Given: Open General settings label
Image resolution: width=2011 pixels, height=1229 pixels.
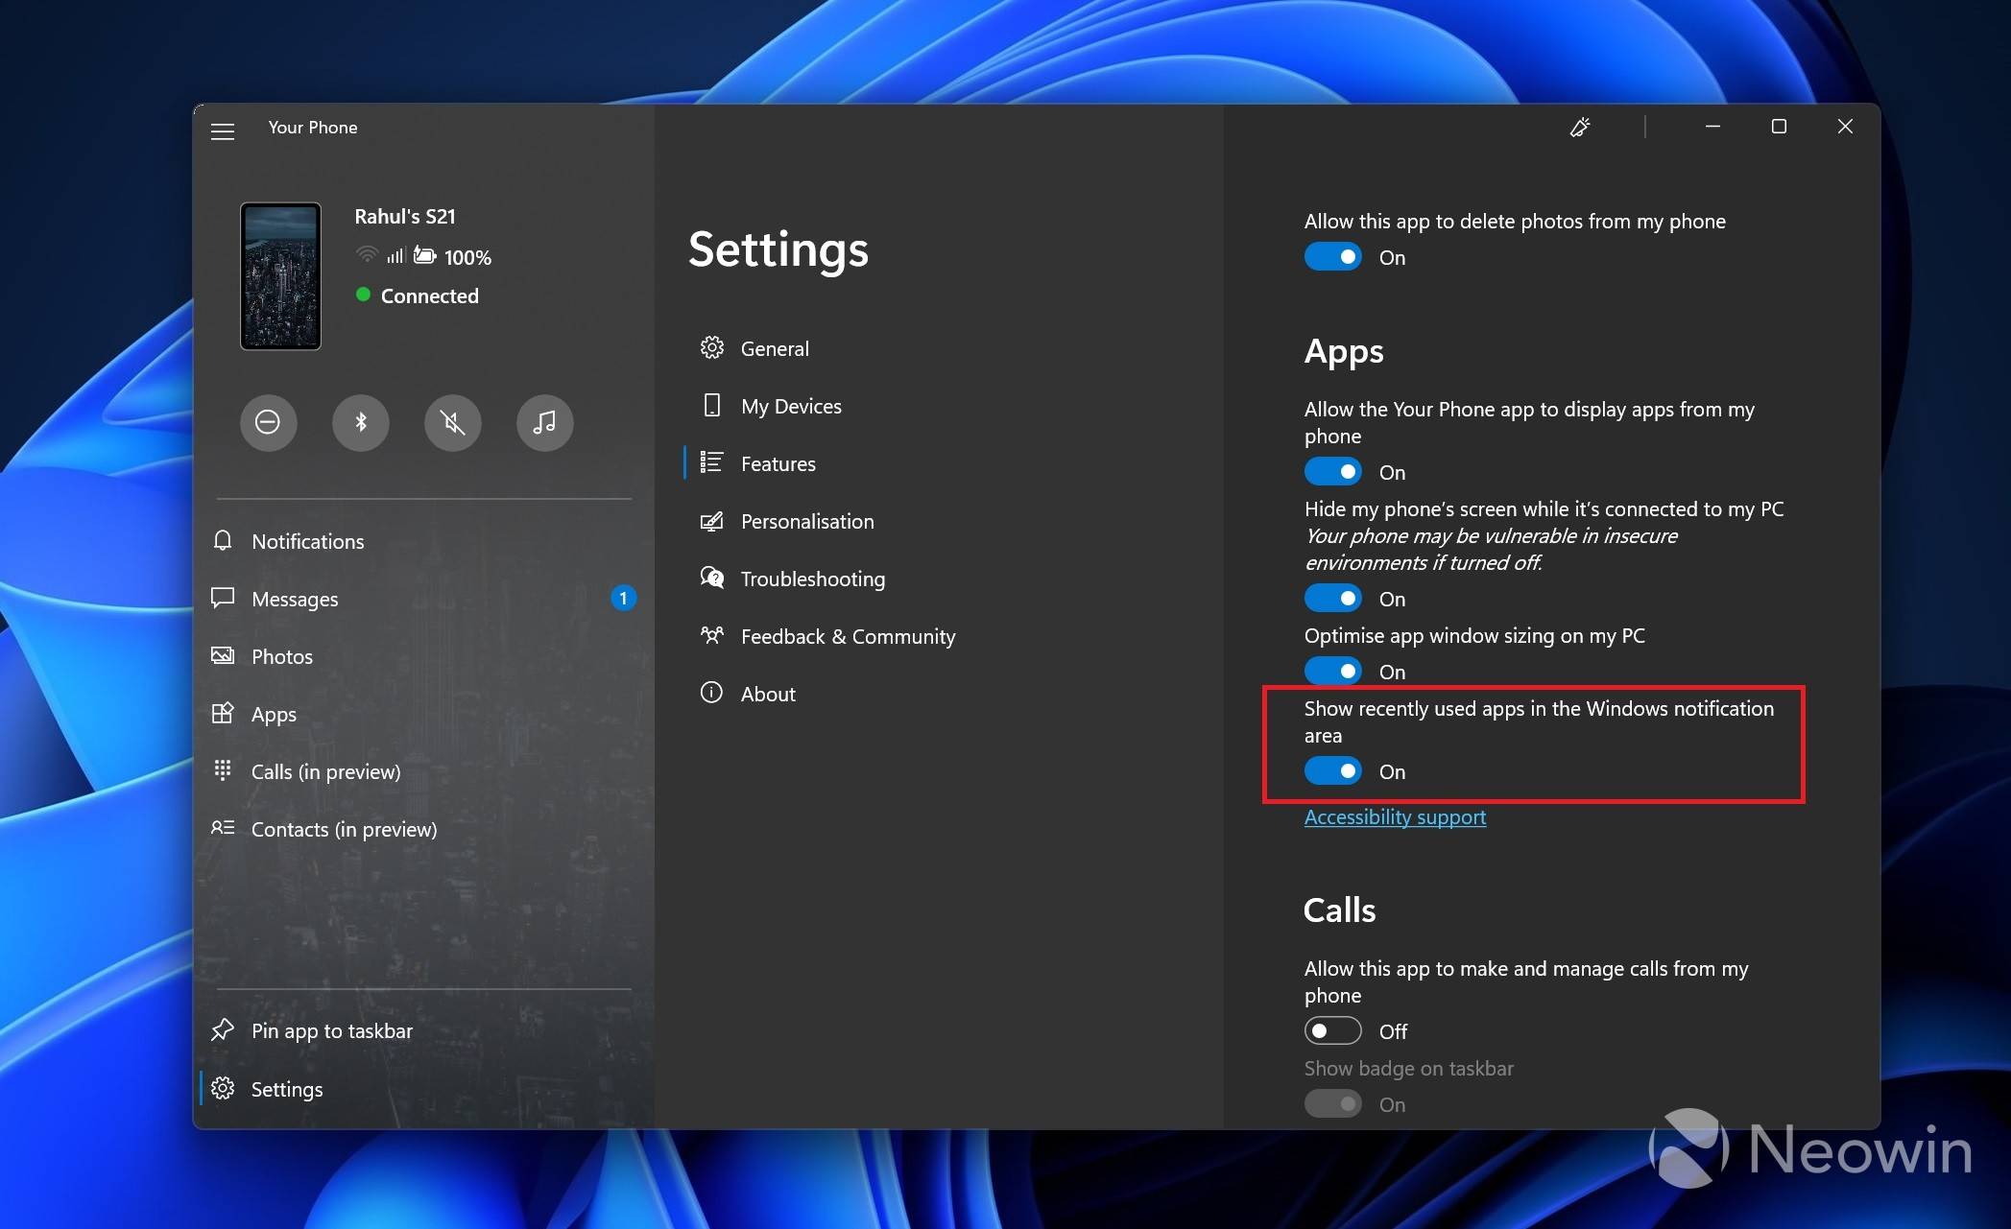Looking at the screenshot, I should [x=775, y=348].
